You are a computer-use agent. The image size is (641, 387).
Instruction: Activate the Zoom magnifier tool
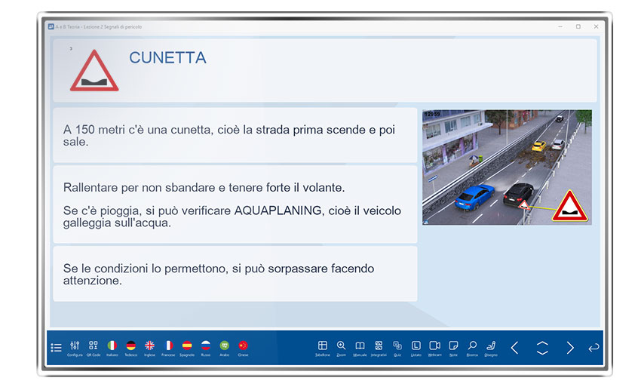[x=341, y=346]
